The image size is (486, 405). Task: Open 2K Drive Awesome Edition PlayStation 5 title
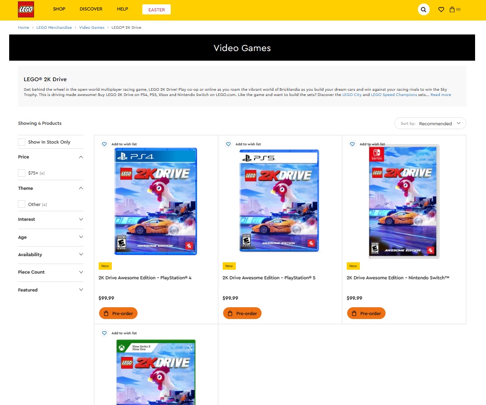[269, 278]
